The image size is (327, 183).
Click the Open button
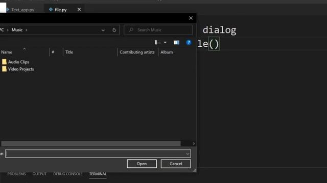click(142, 164)
